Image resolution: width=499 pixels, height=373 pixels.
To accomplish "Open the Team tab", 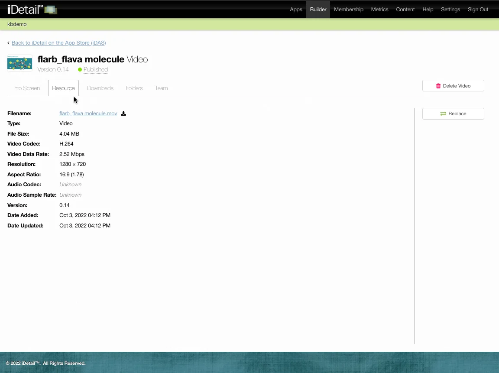I will click(161, 88).
